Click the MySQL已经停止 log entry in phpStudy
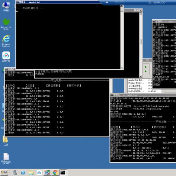This screenshot has width=176, height=176. [136, 91]
